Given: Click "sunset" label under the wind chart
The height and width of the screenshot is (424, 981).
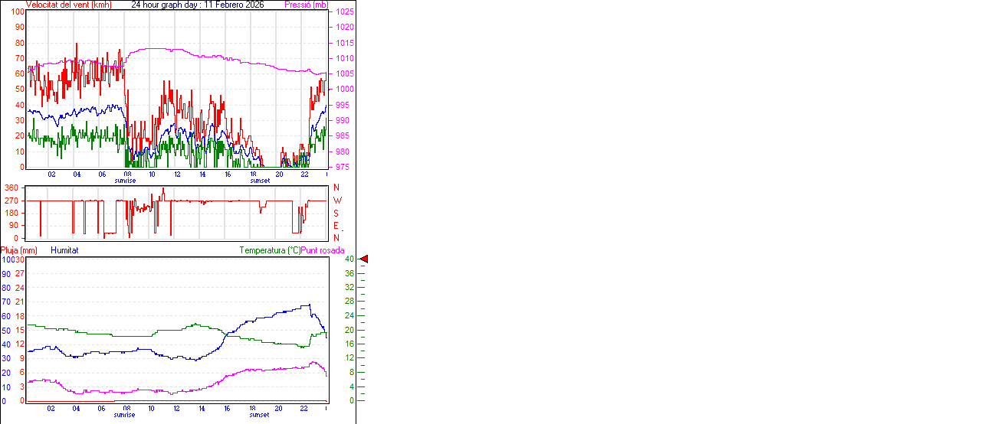Looking at the screenshot, I should pyautogui.click(x=259, y=181).
